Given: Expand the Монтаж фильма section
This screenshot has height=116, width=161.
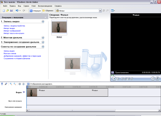Looking at the screenshot, I should [x=43, y=37].
